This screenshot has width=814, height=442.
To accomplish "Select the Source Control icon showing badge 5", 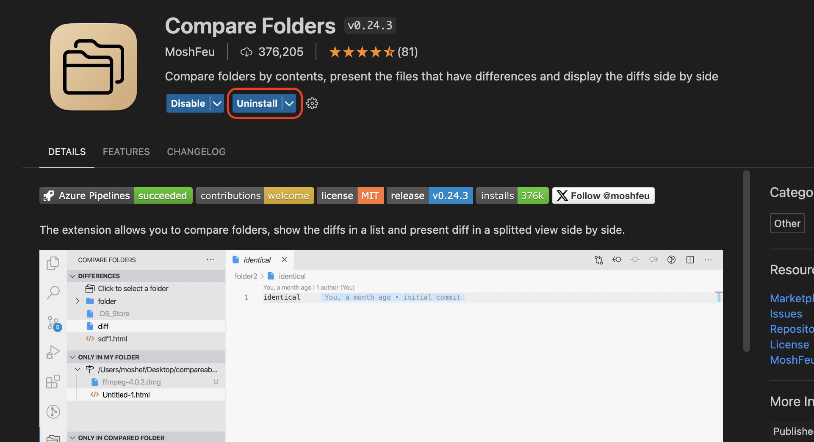I will 53,323.
